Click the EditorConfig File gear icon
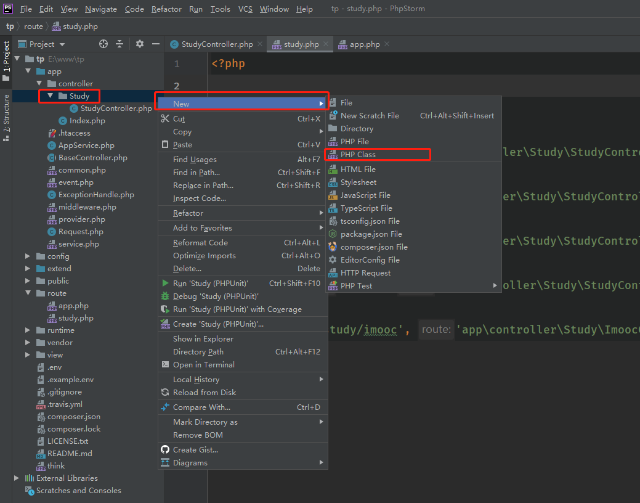640x503 pixels. (333, 260)
